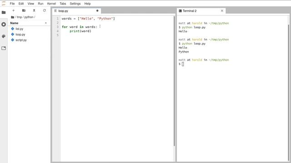
Task: Go to tmp in the breadcrumb path
Action: point(19,17)
